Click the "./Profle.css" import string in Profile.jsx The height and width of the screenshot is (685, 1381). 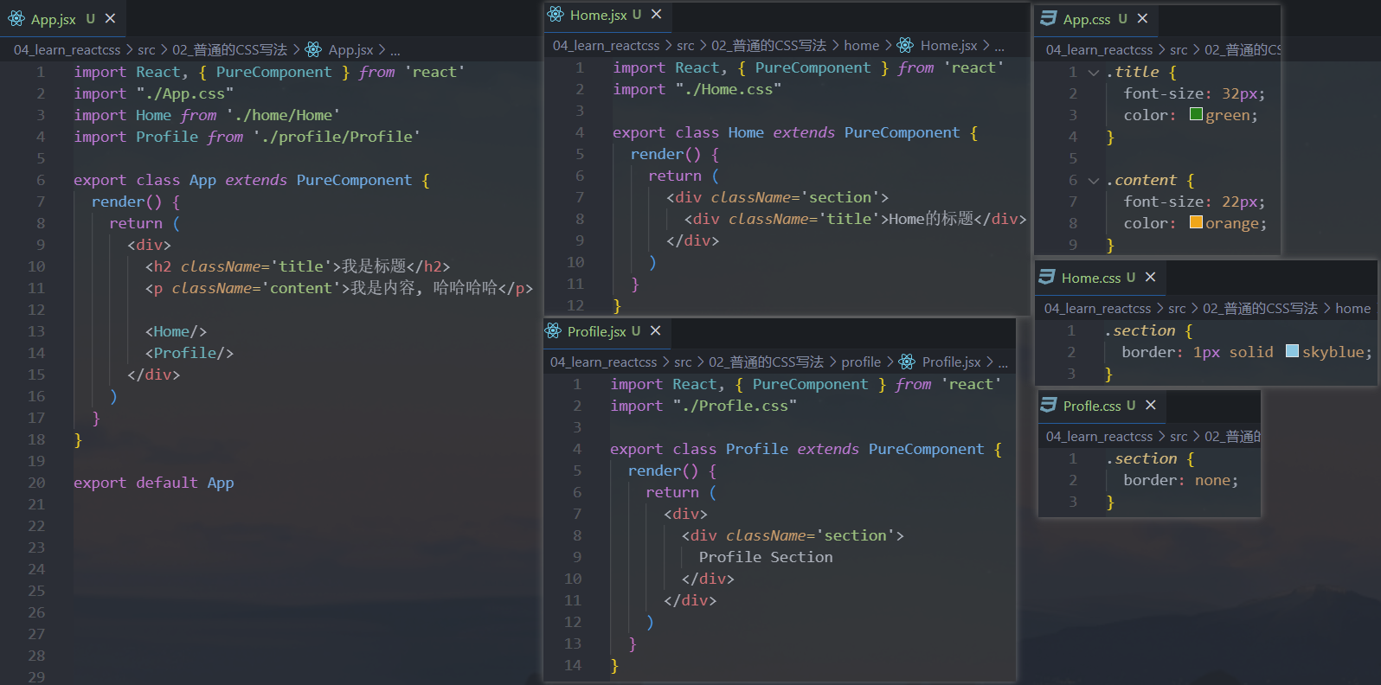pos(735,406)
